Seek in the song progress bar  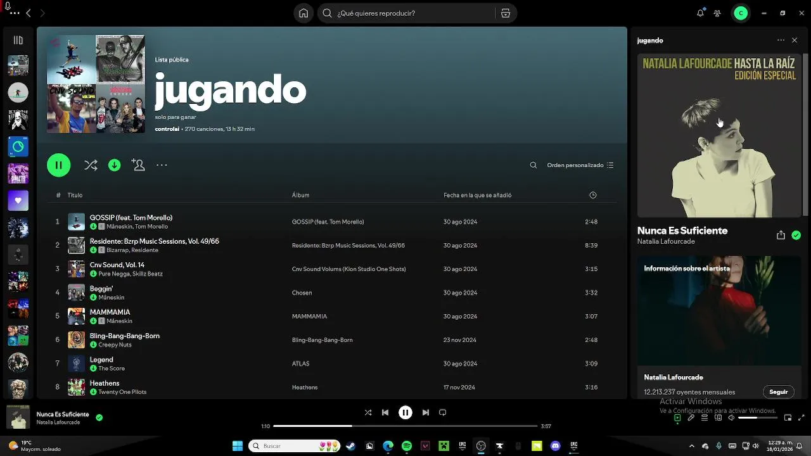(405, 426)
